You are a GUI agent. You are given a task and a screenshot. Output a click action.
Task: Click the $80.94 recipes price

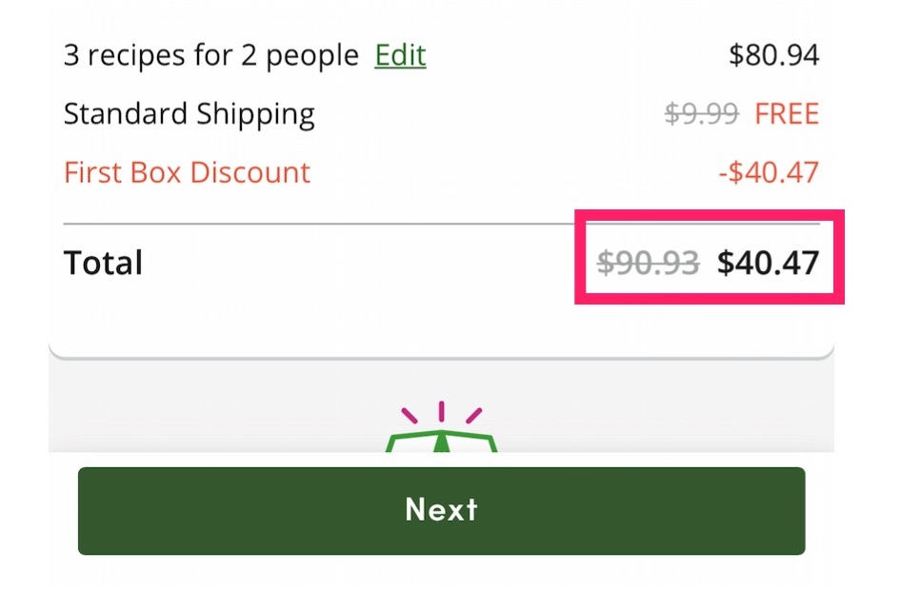pyautogui.click(x=773, y=55)
